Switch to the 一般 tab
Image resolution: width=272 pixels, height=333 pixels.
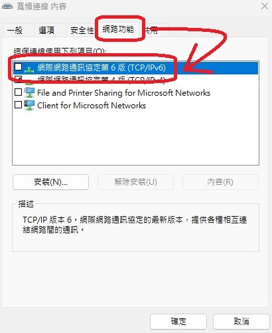pyautogui.click(x=15, y=30)
